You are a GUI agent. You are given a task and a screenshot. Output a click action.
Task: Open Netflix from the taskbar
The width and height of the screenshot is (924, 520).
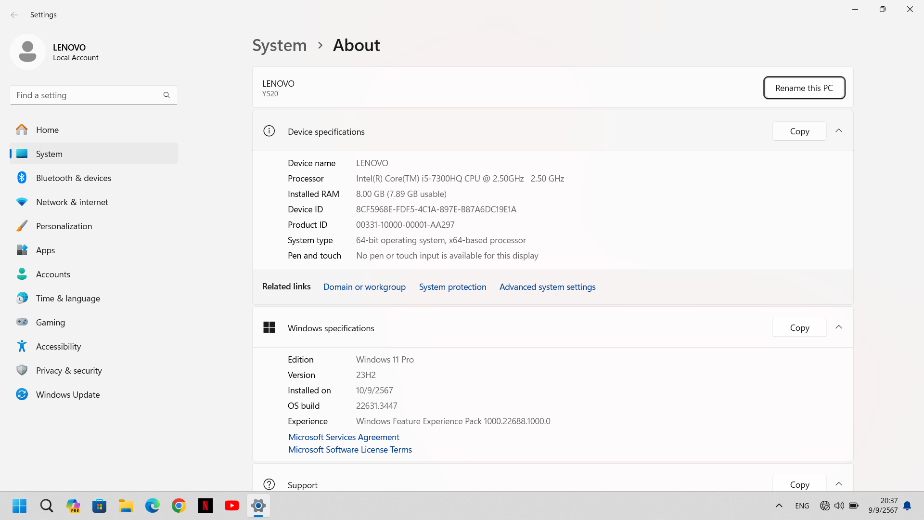[205, 506]
